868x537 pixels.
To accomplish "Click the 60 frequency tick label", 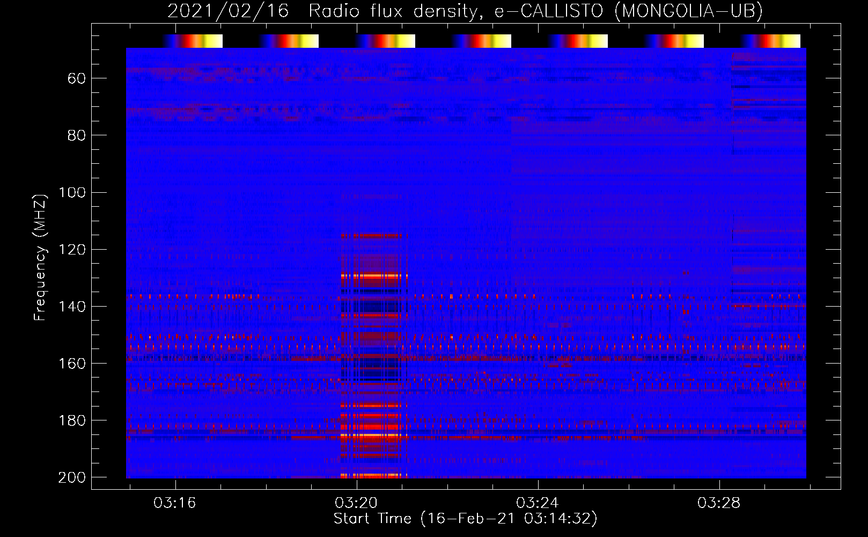I will pos(77,79).
